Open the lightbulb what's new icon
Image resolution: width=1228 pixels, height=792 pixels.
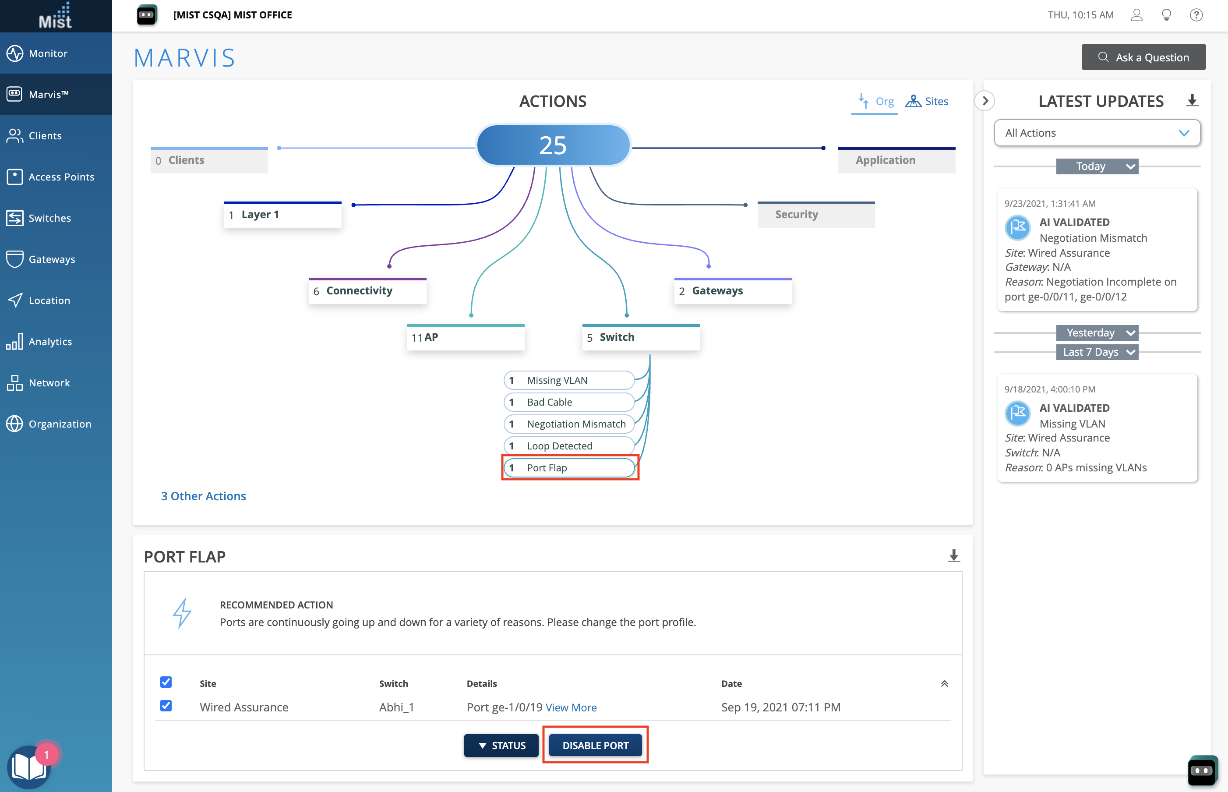(x=1166, y=15)
